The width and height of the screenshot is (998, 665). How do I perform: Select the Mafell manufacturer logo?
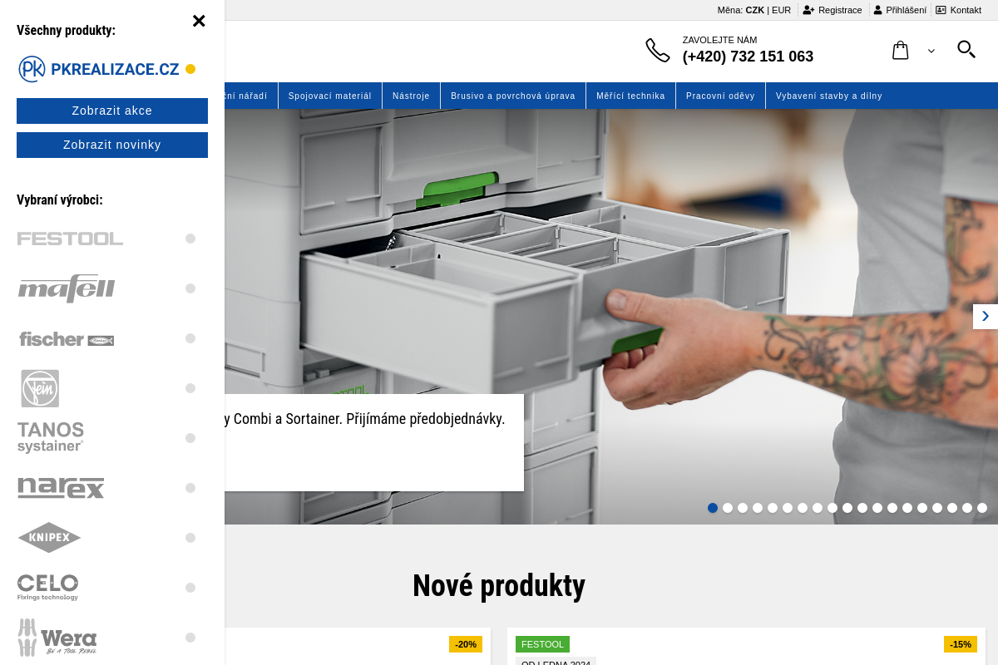(x=67, y=288)
